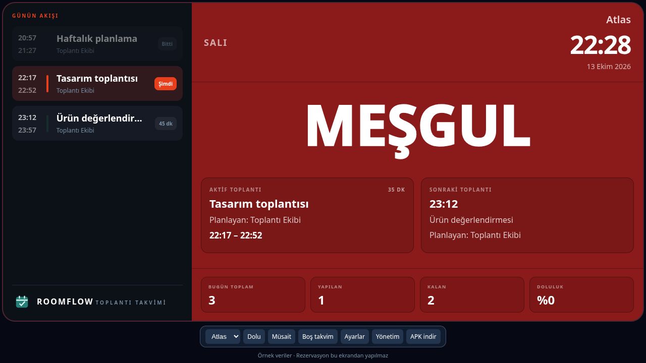
Task: Click the 22:28 clock display
Action: click(x=601, y=45)
